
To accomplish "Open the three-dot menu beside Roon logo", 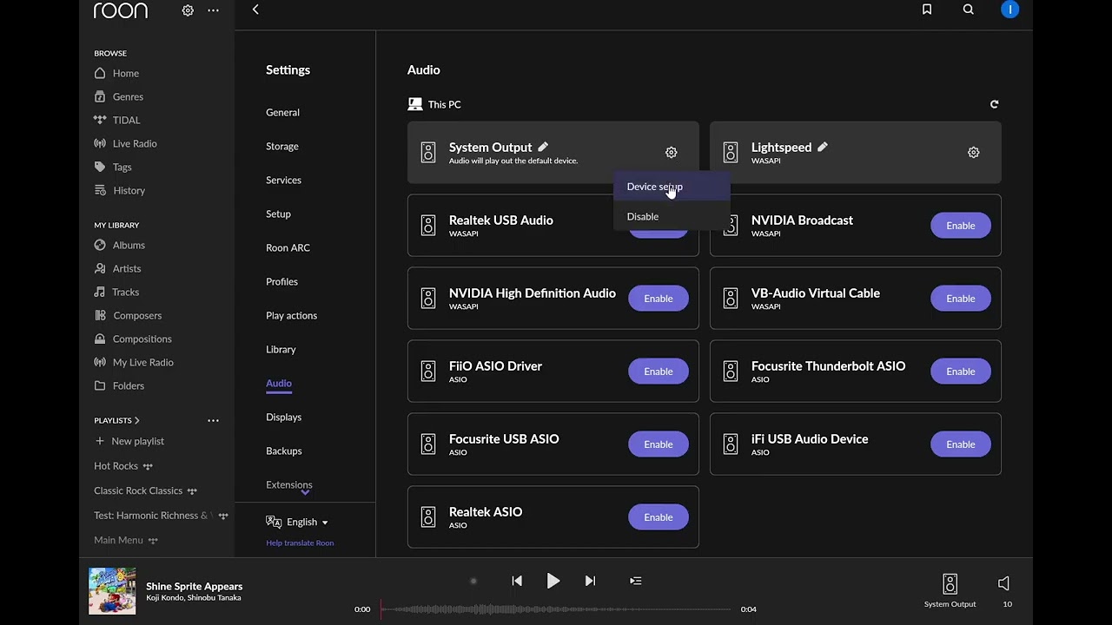I will [213, 10].
